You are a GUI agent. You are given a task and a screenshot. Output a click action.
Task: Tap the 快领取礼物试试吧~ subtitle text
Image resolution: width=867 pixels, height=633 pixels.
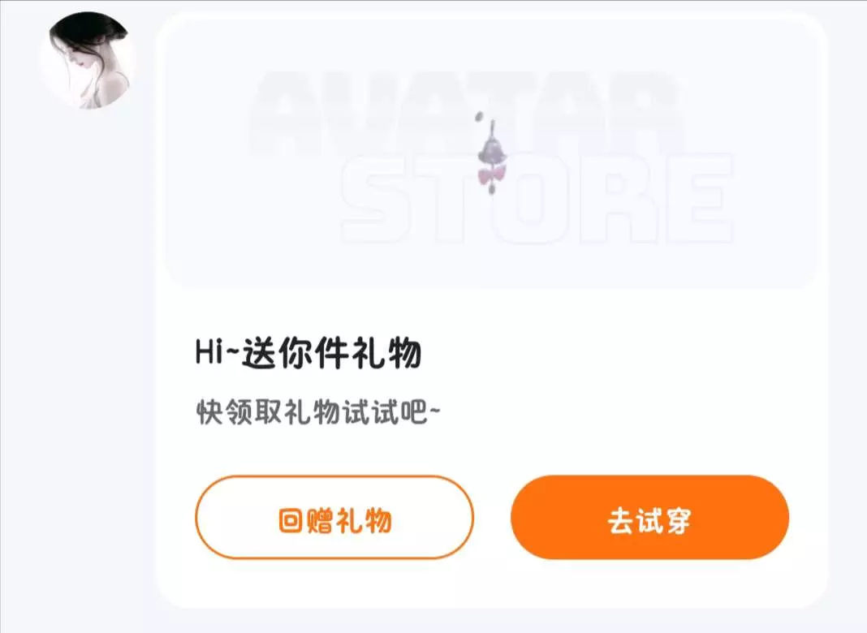tap(318, 412)
